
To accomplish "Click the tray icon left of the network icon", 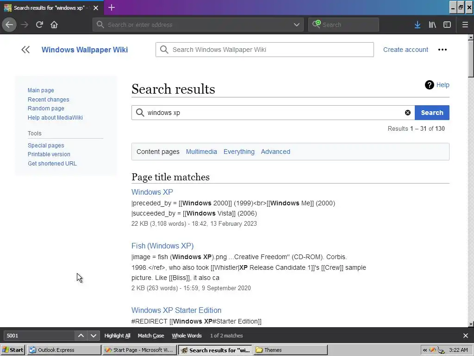I will click(433, 350).
